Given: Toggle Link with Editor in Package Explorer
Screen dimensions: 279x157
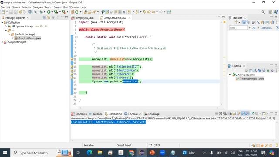Looking at the screenshot, I should coord(48,17).
